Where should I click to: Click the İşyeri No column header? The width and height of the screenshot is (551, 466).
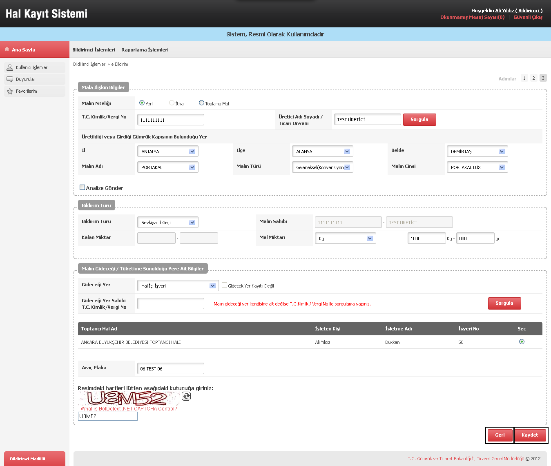(x=468, y=329)
